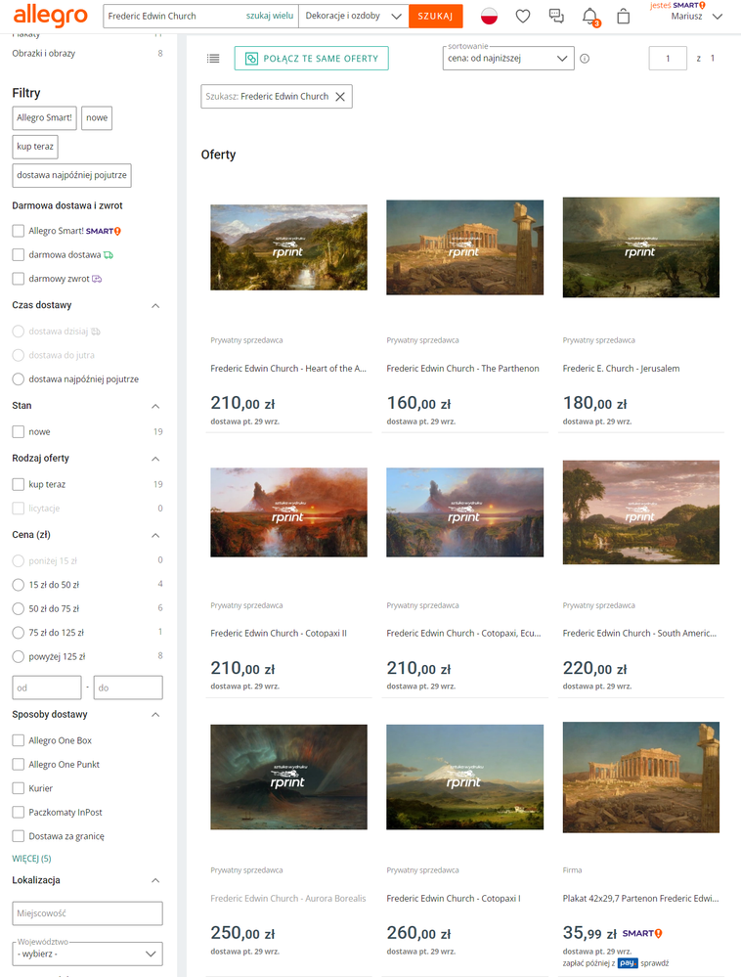Switch to list view layout icon
This screenshot has height=977, width=741.
coord(213,59)
